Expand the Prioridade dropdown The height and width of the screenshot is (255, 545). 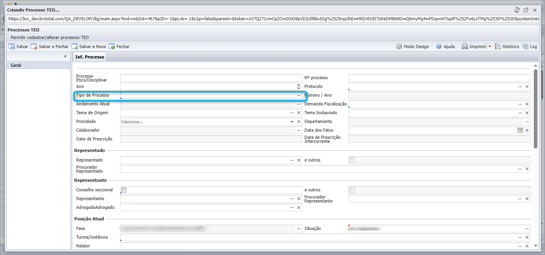coord(292,122)
